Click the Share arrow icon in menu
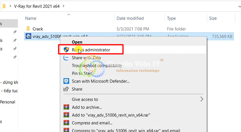Image resolution: width=241 pixels, height=132 pixels. (66, 89)
